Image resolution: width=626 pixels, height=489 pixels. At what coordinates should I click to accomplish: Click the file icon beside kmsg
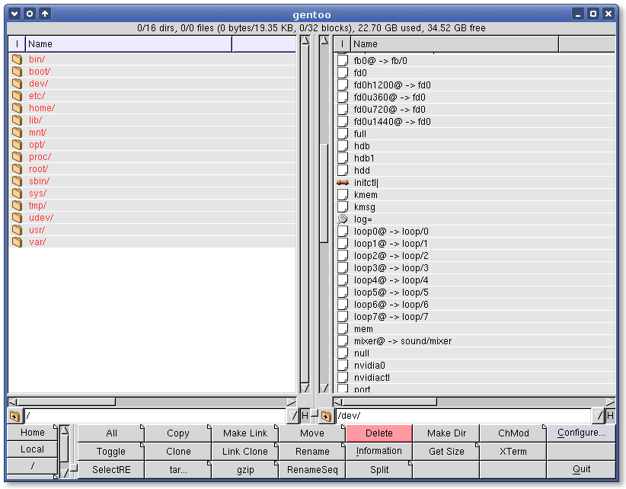(x=343, y=206)
